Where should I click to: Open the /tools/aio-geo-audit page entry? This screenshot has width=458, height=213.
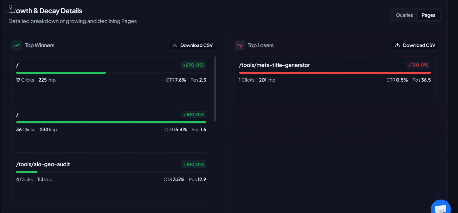pos(43,164)
